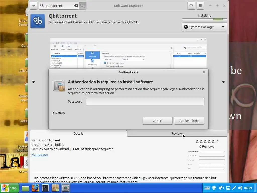Screen dimensions: 257x193
Task: Click the Software Manager taskbar window button
Action: (x=66, y=188)
